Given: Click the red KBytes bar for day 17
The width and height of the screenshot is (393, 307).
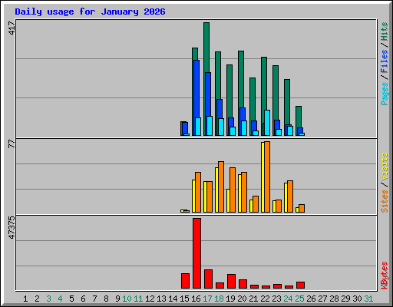Looking at the screenshot, I should (x=208, y=279).
